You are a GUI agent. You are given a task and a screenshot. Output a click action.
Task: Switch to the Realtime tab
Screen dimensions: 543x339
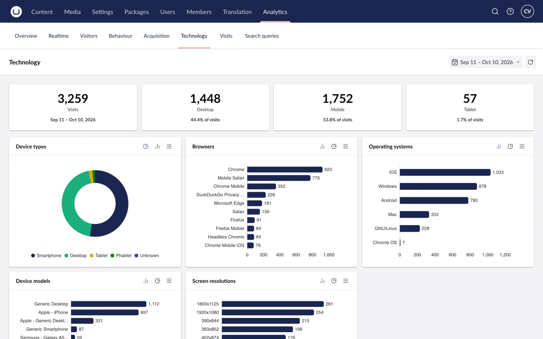click(58, 36)
